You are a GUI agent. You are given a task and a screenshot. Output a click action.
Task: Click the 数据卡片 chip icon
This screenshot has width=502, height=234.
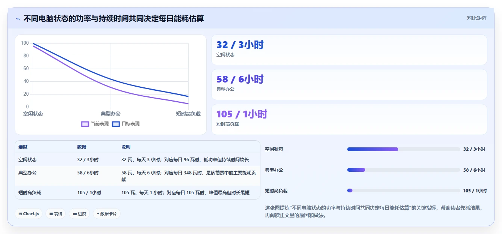pyautogui.click(x=98, y=214)
